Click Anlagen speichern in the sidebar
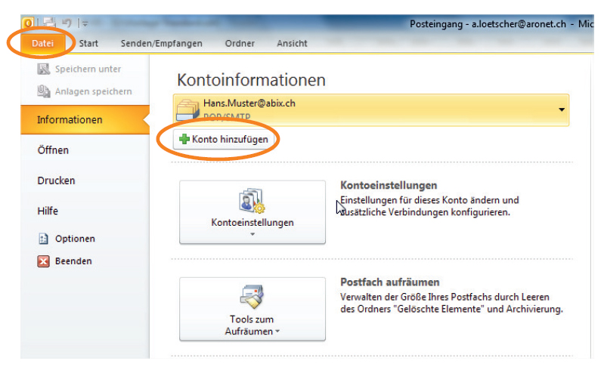Screen dimensions: 604x367 coord(93,91)
